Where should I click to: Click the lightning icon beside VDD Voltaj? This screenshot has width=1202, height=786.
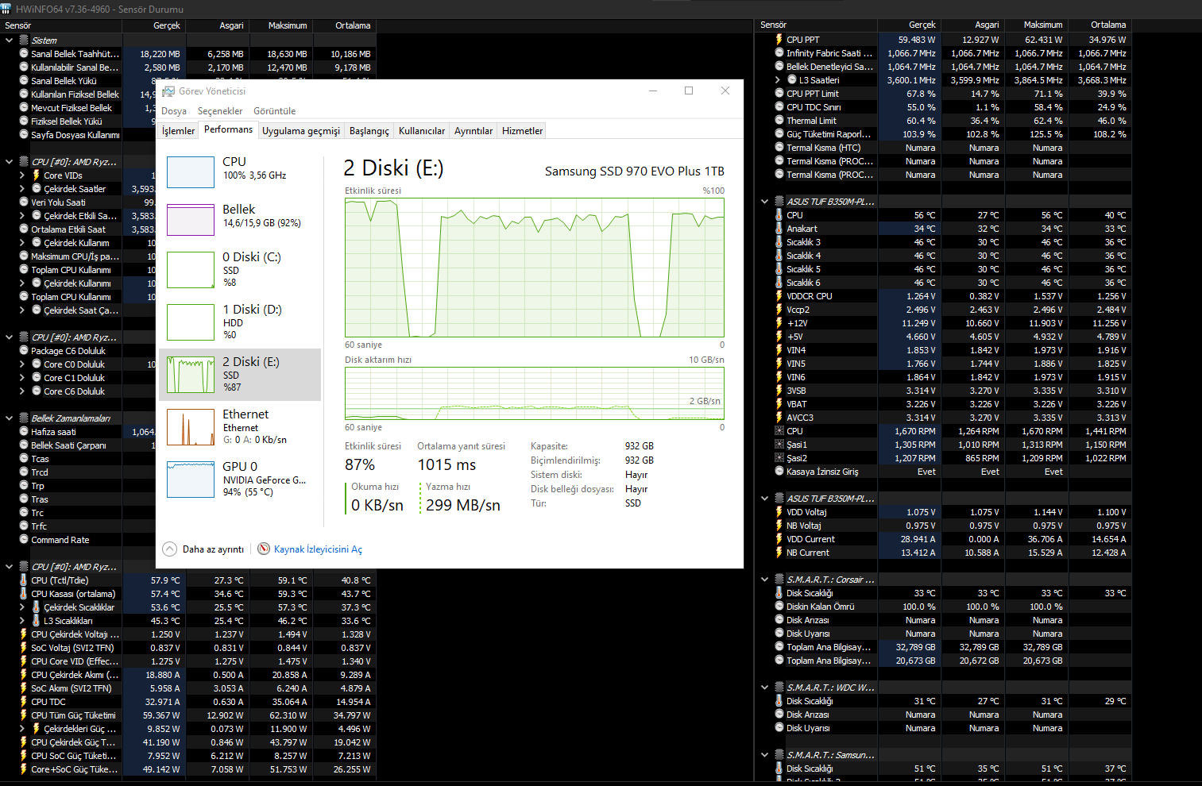point(779,511)
